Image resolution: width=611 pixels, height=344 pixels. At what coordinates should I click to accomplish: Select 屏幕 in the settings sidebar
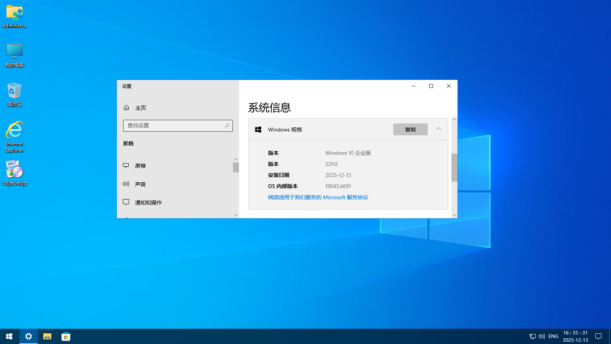click(x=175, y=166)
